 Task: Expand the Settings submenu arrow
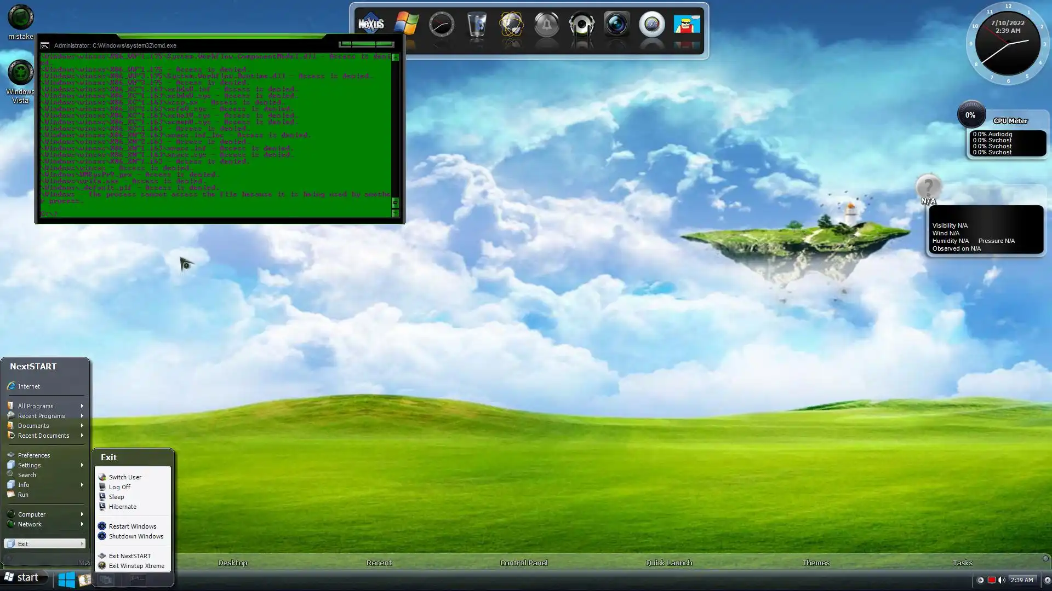(82, 465)
